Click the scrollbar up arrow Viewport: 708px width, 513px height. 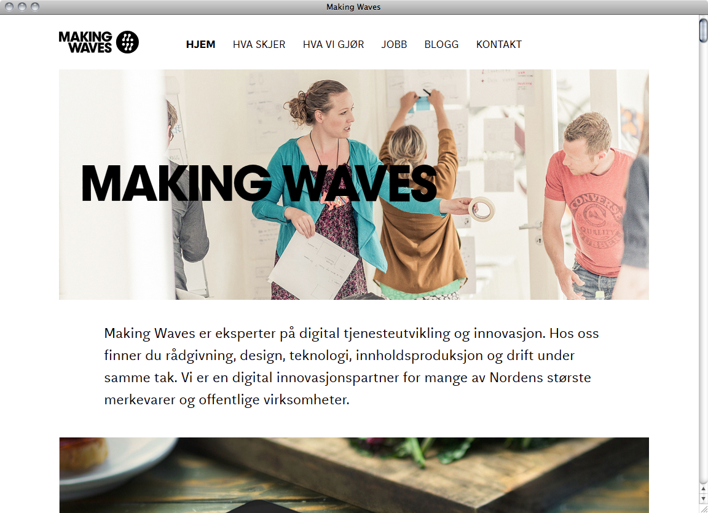click(x=703, y=488)
